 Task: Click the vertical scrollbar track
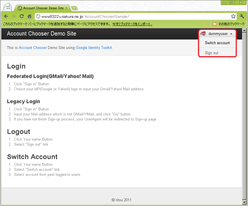click(244, 116)
